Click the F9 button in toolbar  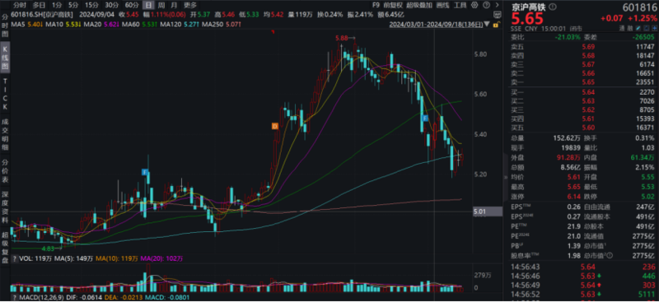point(376,5)
